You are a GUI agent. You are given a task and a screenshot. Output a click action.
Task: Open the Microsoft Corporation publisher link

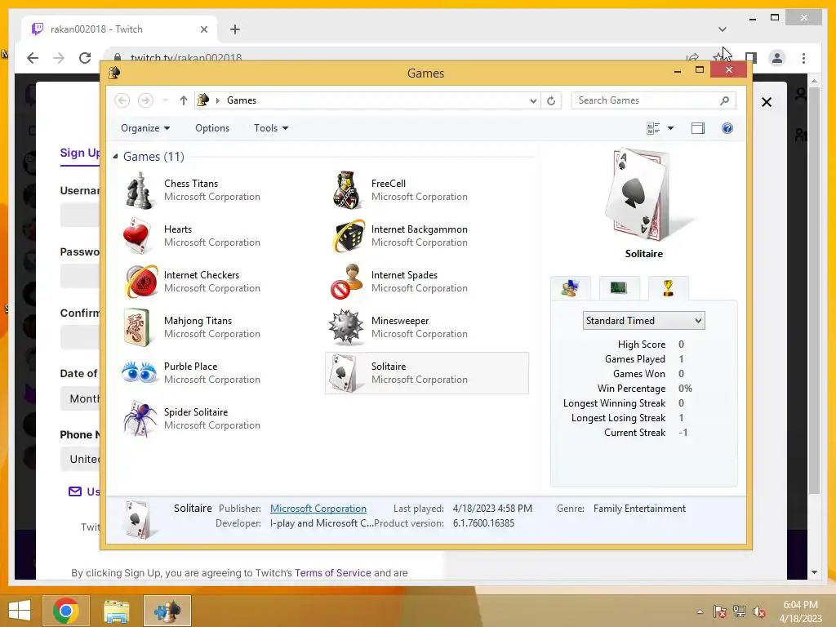click(318, 509)
